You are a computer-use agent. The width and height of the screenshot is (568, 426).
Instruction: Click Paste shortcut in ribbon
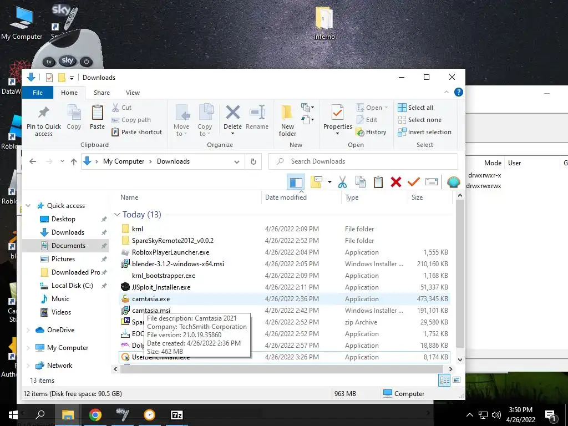coord(136,132)
